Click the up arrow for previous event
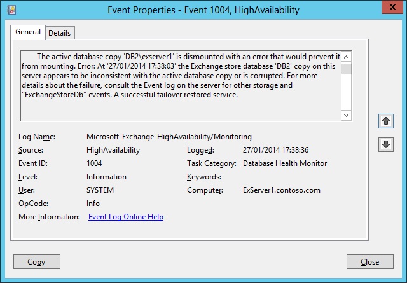Screen dimensions: 407x283 pyautogui.click(x=385, y=120)
